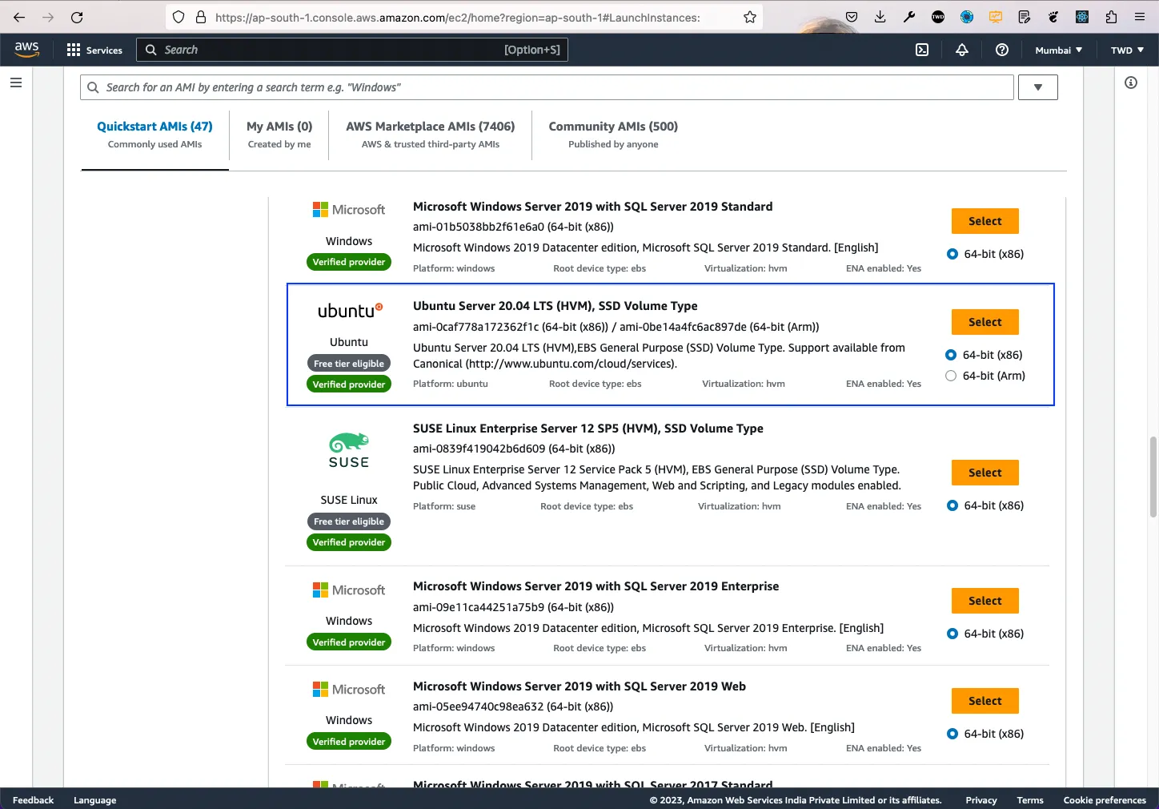
Task: Click the shield tracking protection icon
Action: tap(178, 17)
